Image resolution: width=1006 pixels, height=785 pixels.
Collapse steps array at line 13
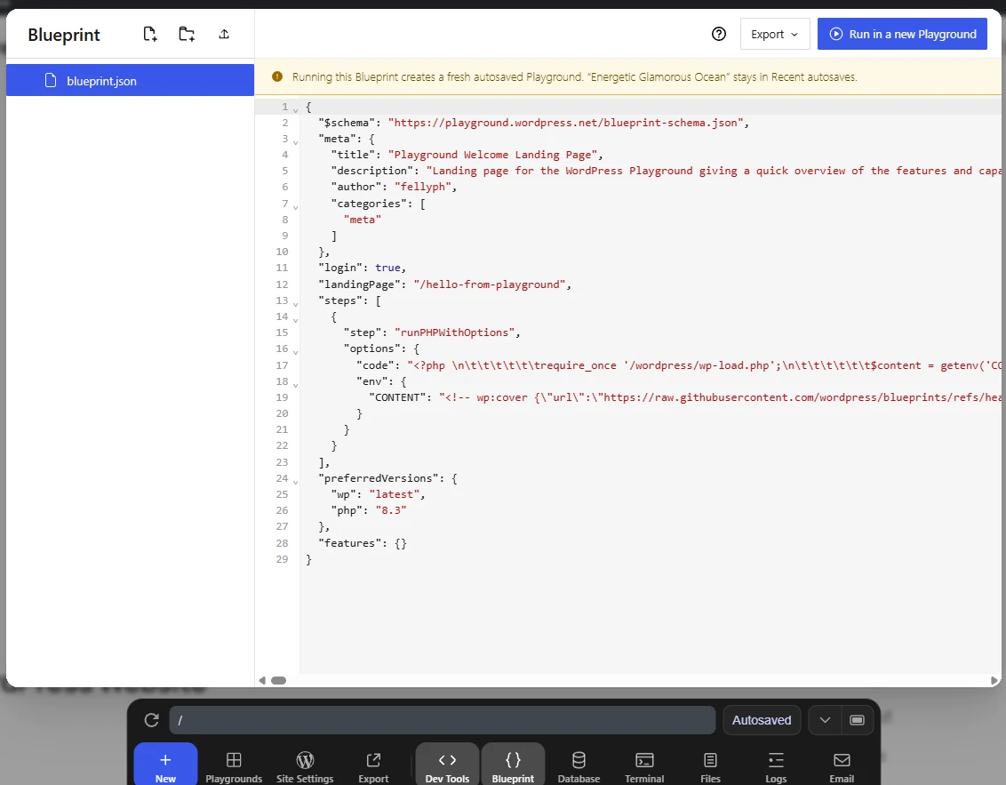(x=295, y=303)
